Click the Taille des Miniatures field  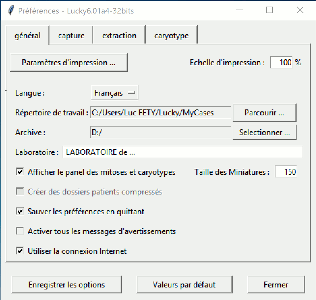coord(286,172)
